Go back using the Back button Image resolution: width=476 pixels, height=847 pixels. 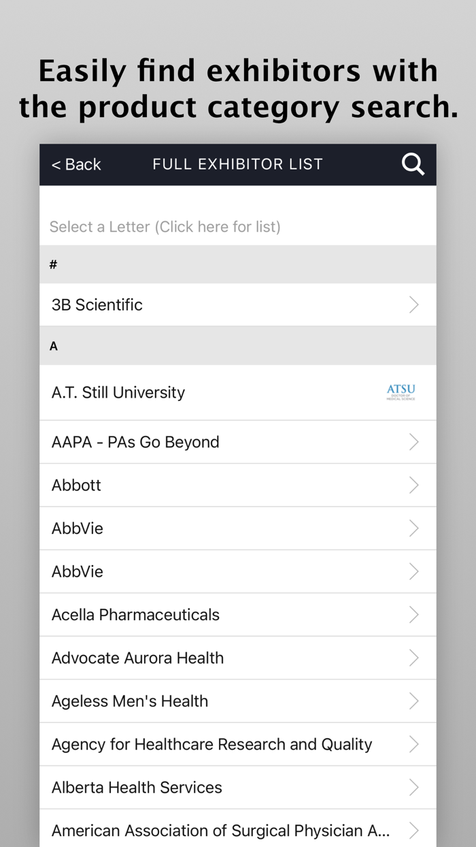point(75,164)
